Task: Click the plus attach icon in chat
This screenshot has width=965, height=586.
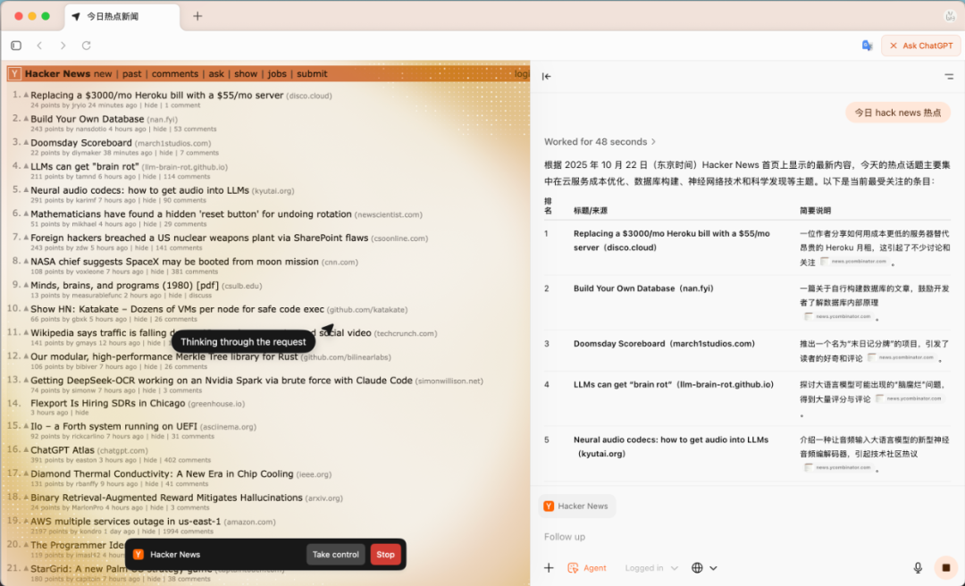Action: tap(549, 567)
